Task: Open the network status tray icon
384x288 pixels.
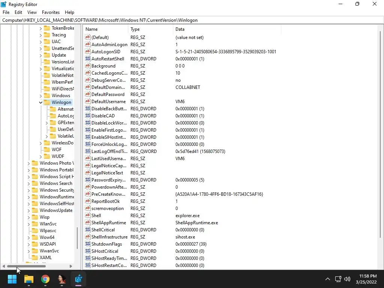Action: (x=338, y=279)
